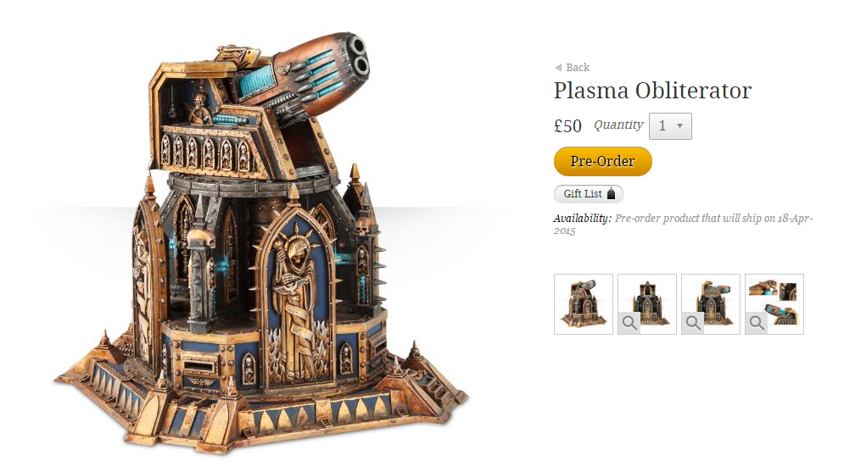Click the magnifier on third thumbnail
The height and width of the screenshot is (472, 844).
693,323
